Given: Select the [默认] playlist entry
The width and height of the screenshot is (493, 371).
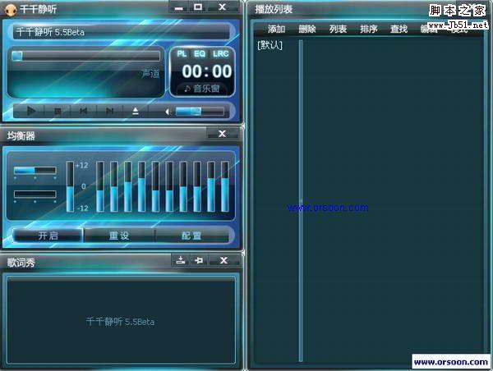Looking at the screenshot, I should (270, 45).
